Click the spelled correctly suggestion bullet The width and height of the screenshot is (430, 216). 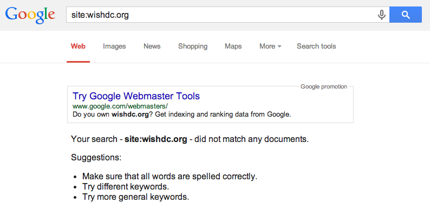170,177
